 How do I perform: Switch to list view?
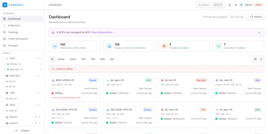[x=261, y=59]
